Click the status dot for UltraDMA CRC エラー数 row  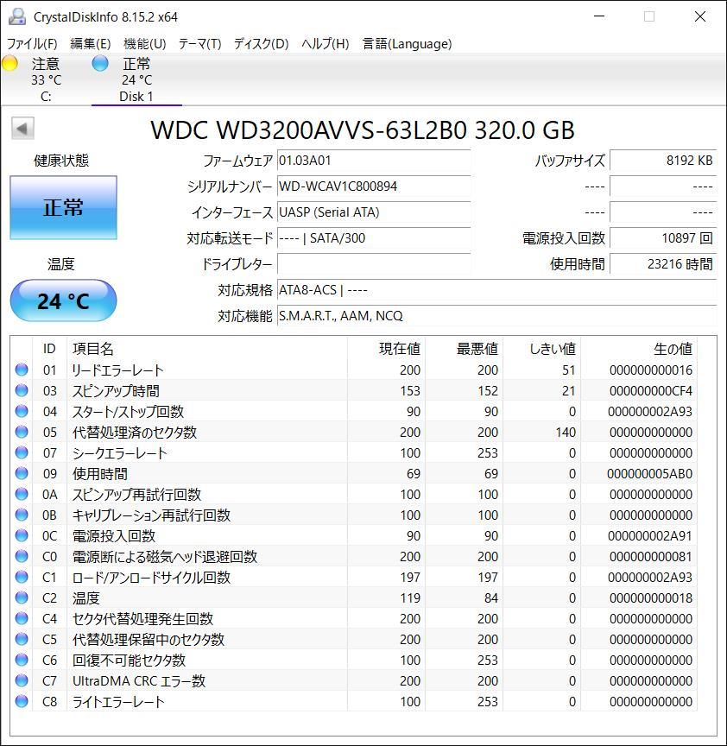point(22,680)
